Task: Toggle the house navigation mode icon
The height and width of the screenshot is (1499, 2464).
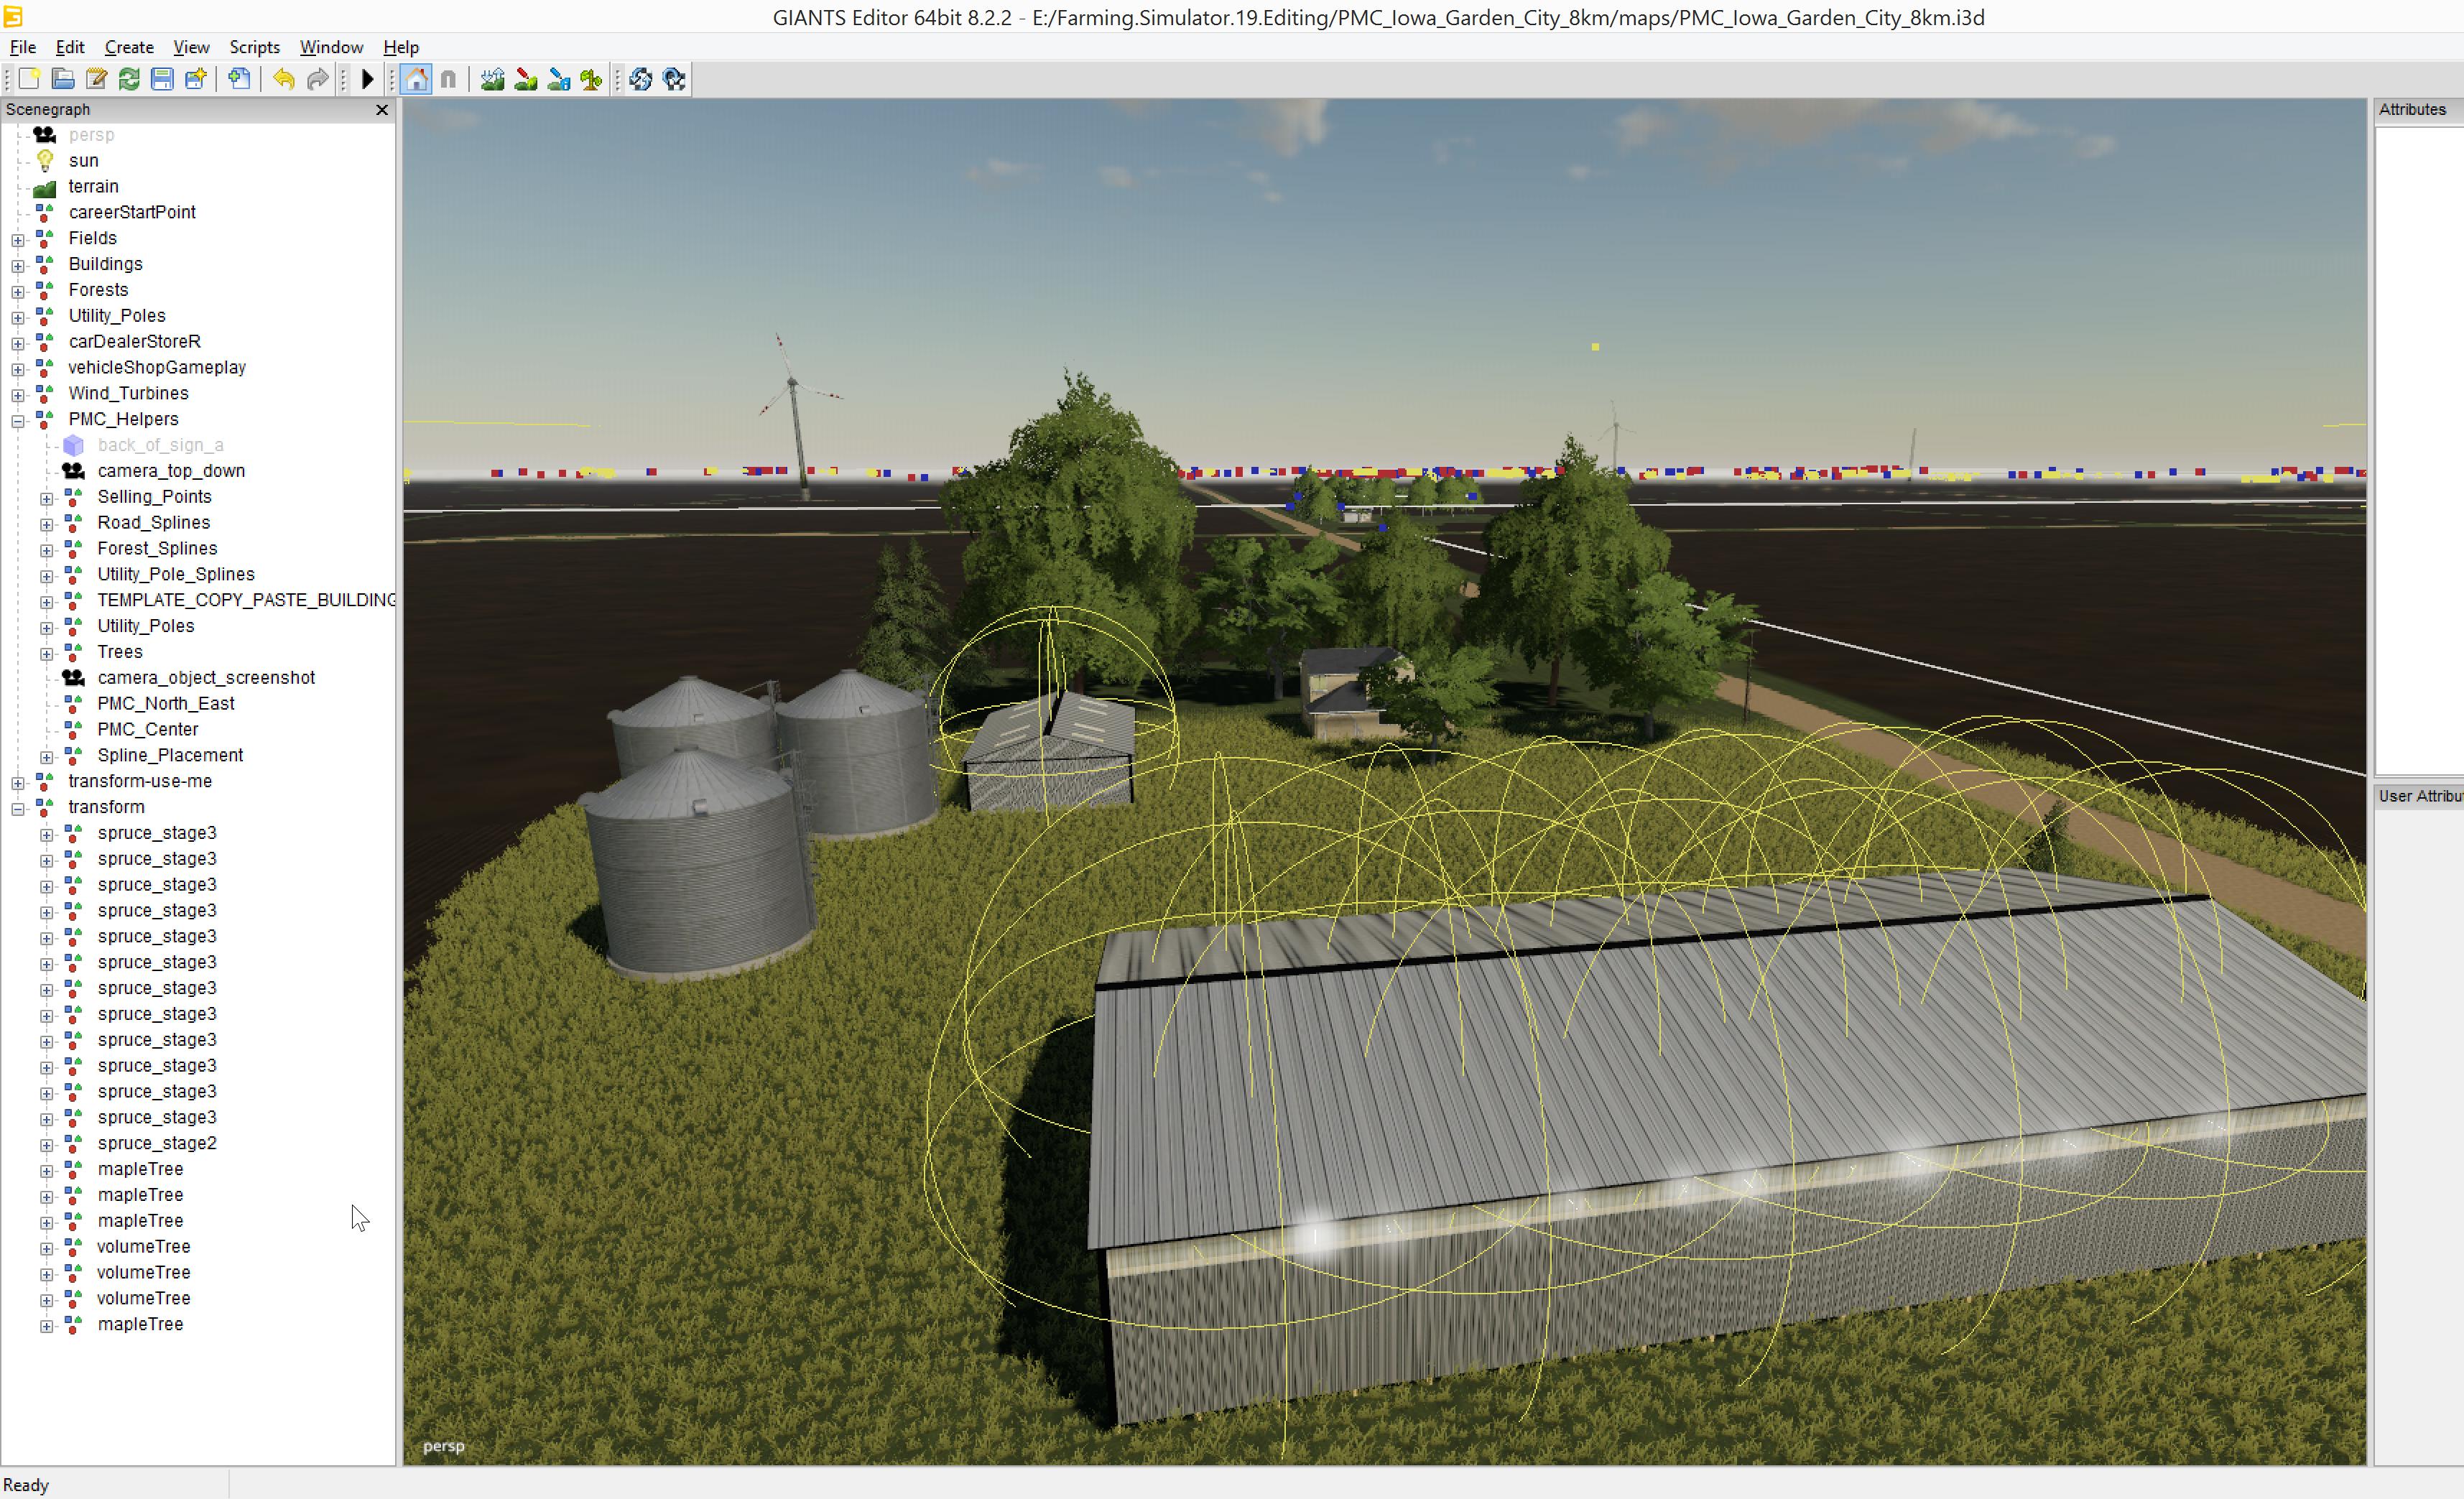Action: click(x=416, y=79)
